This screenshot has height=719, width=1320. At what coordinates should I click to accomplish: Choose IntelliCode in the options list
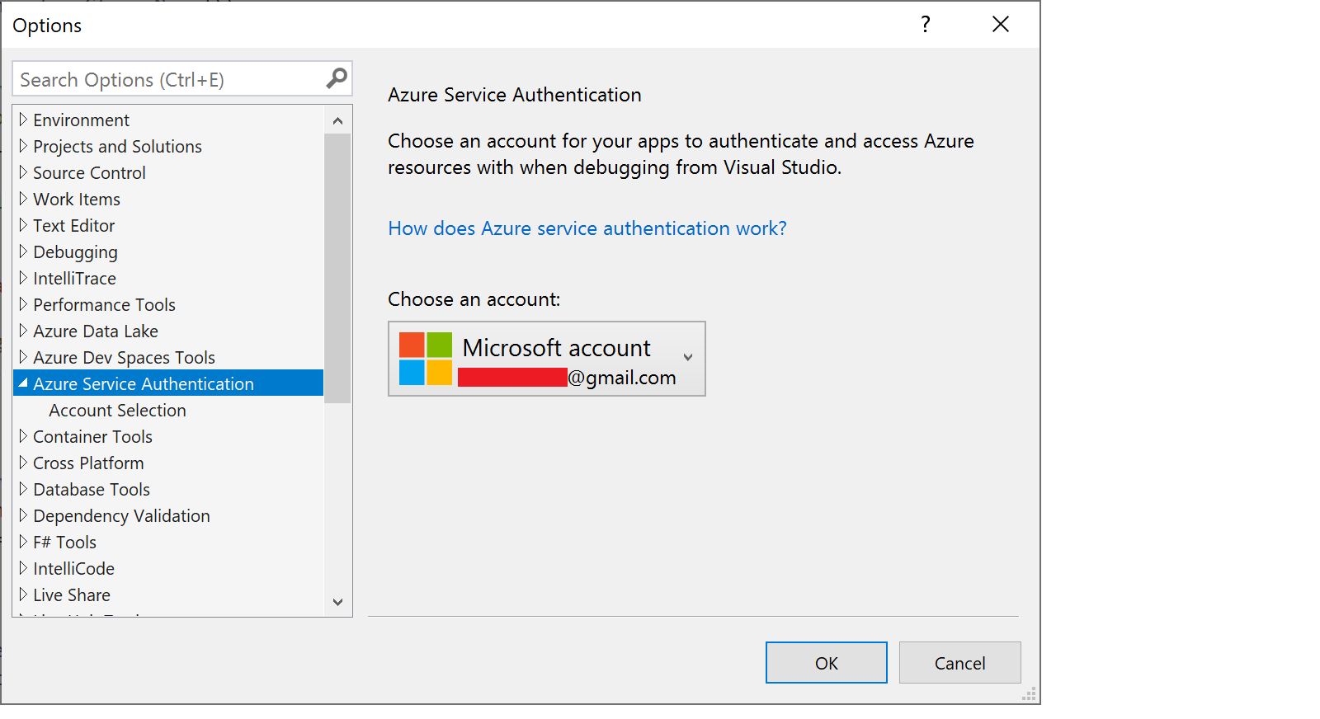[73, 569]
